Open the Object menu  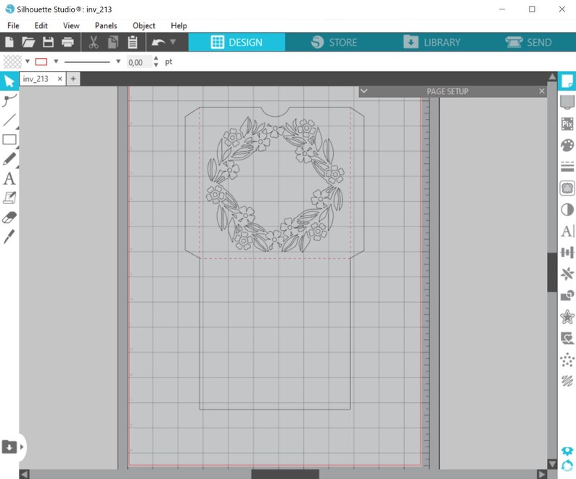point(144,25)
